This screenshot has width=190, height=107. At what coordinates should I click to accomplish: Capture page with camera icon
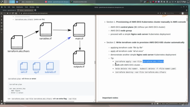(x=152, y=104)
